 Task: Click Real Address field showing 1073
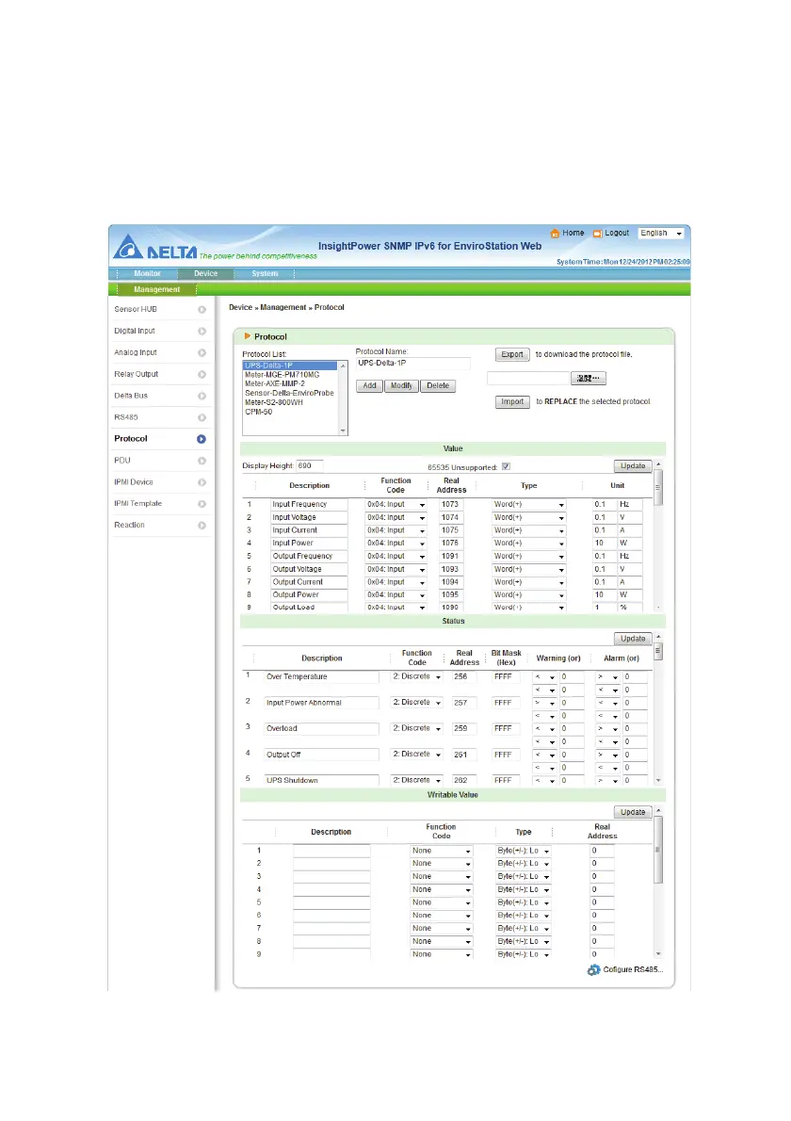(450, 505)
